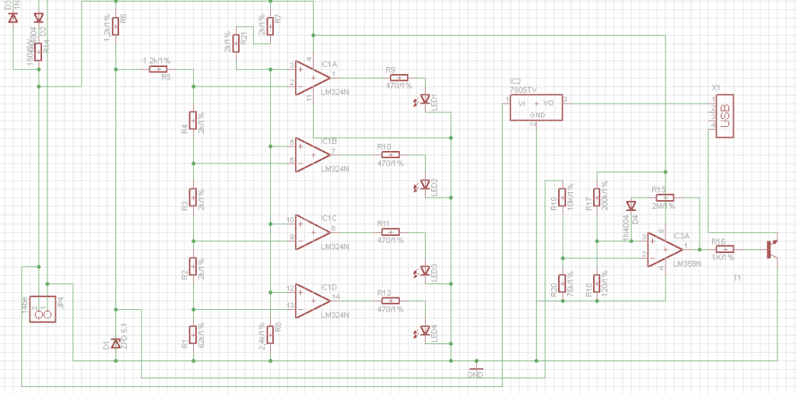Select op-amp IC1C triangle symbol
Screen dimensions: 797x394
tap(313, 232)
